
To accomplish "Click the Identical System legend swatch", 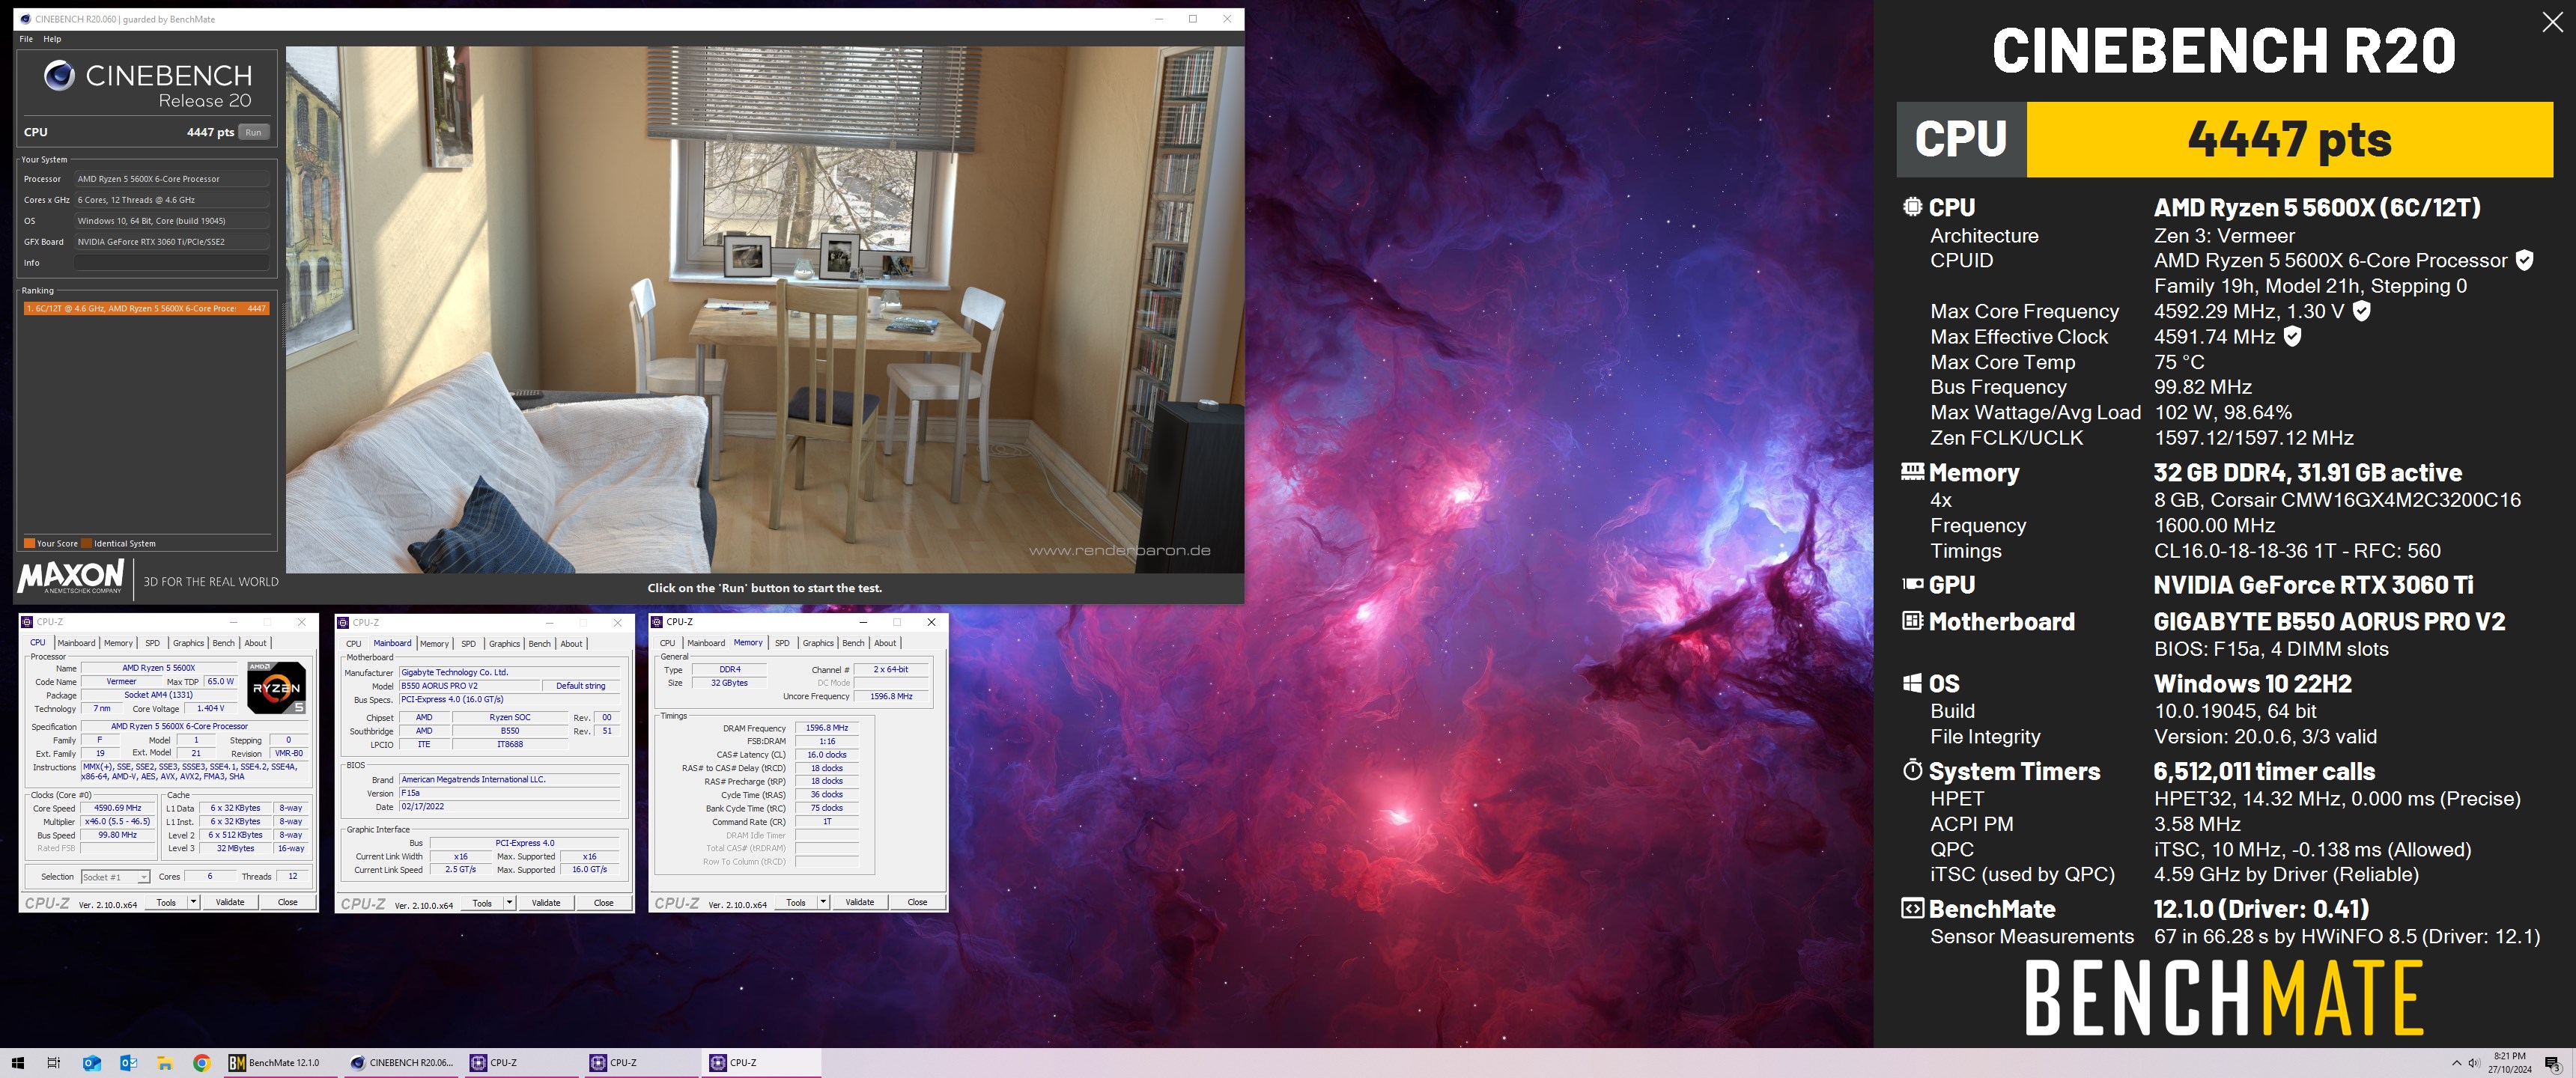I will [x=86, y=543].
